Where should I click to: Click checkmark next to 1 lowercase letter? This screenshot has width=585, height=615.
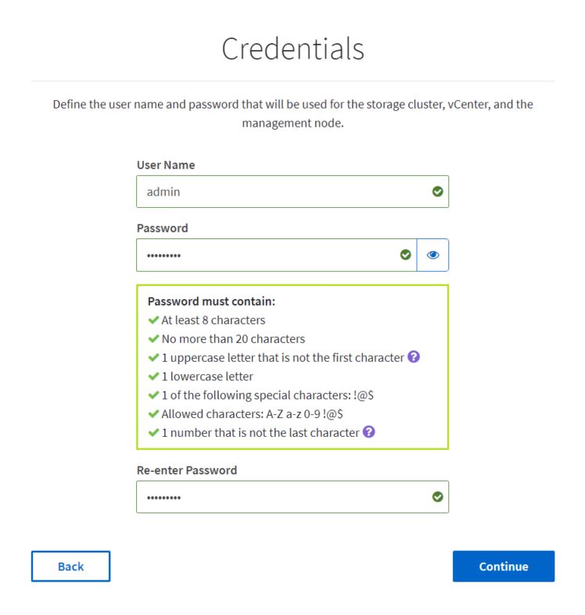click(154, 376)
